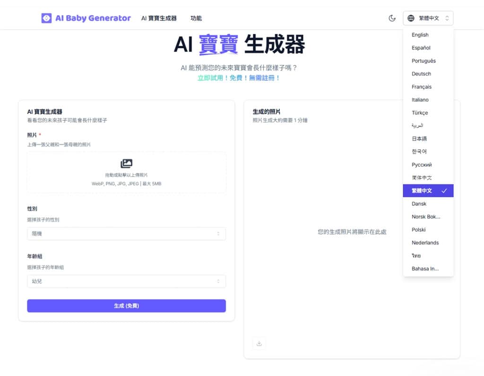Select Français from language list

click(428, 87)
